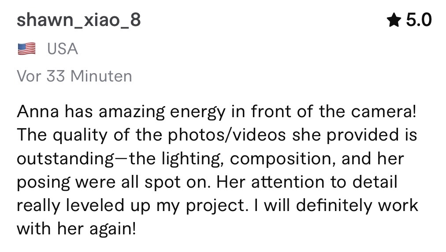Click the word definitely in the review
This screenshot has width=446, height=252.
pyautogui.click(x=334, y=205)
